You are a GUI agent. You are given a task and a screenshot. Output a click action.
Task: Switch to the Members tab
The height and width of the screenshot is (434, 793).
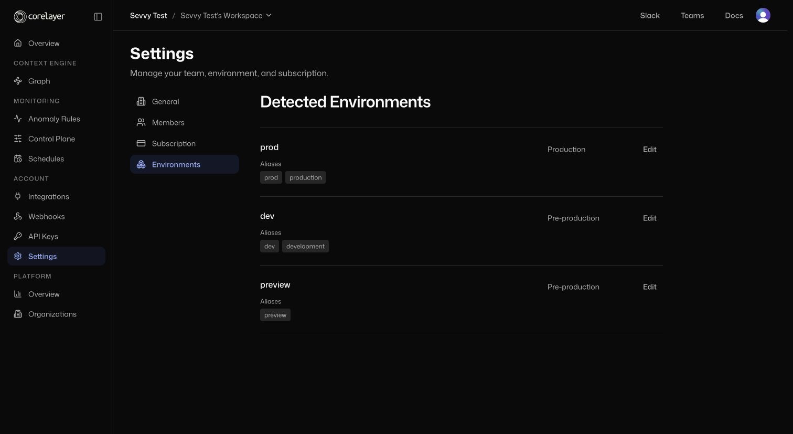185,122
